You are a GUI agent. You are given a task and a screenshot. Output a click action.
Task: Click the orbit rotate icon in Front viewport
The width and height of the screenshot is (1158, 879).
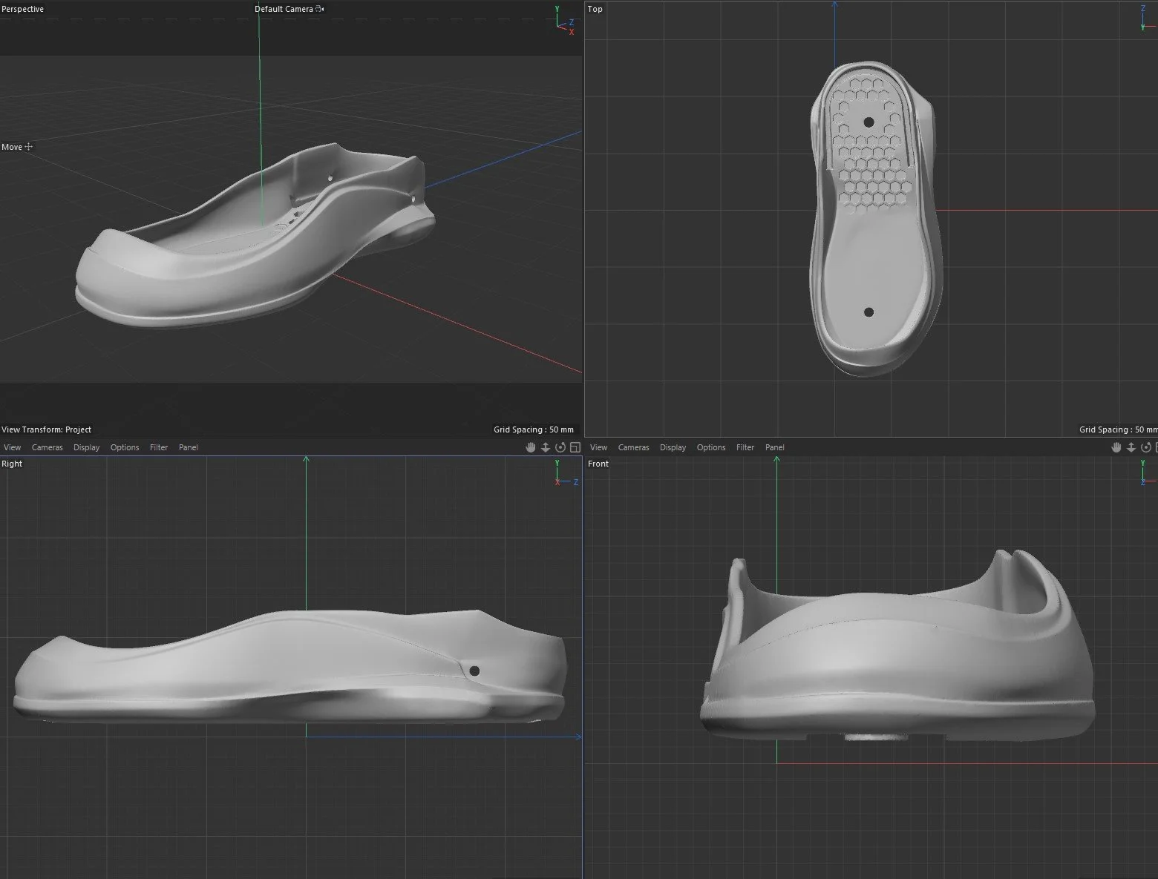(x=1146, y=447)
